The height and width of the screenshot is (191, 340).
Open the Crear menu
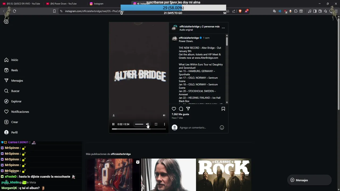(x=11, y=122)
